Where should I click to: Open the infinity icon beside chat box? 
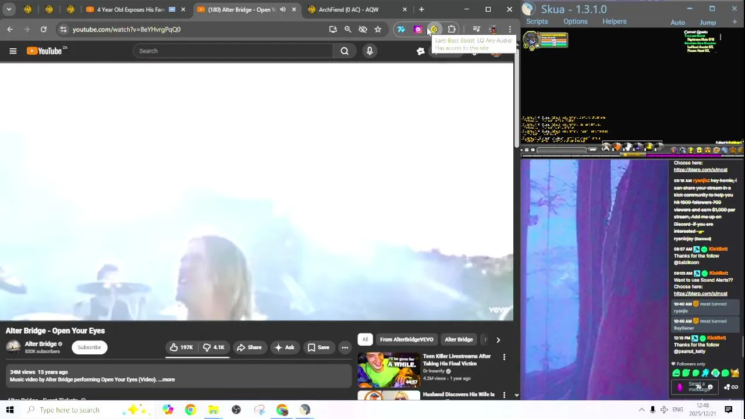coord(735,387)
